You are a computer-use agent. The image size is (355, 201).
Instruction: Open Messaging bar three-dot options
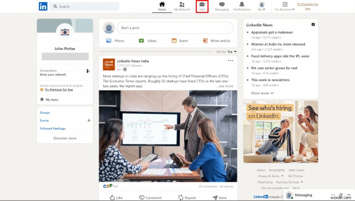[333, 195]
